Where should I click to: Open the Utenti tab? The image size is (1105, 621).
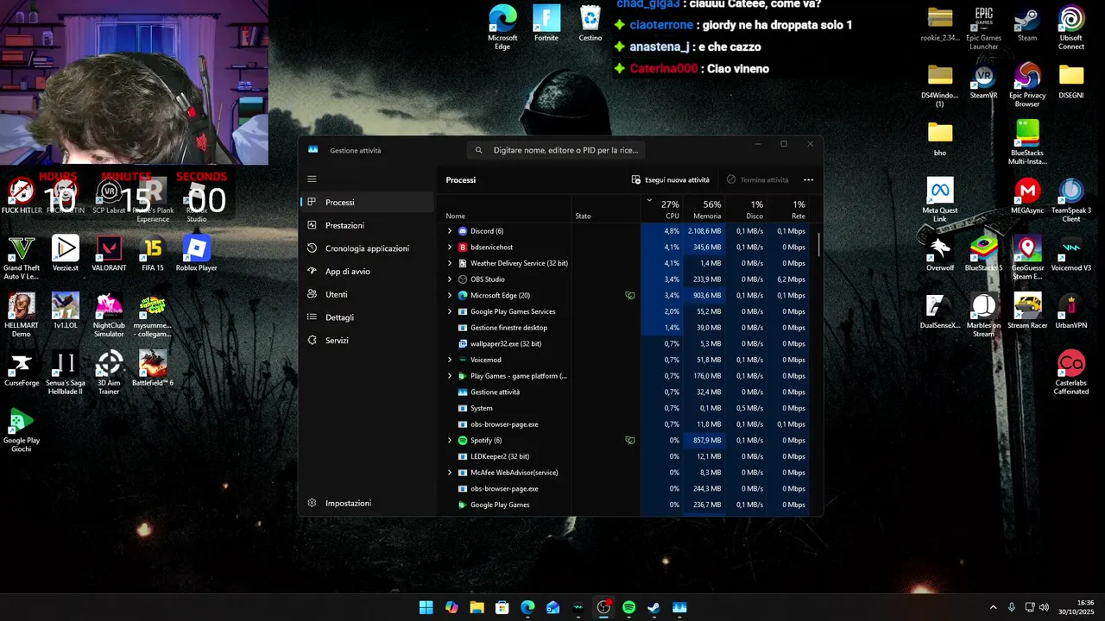coord(367,294)
